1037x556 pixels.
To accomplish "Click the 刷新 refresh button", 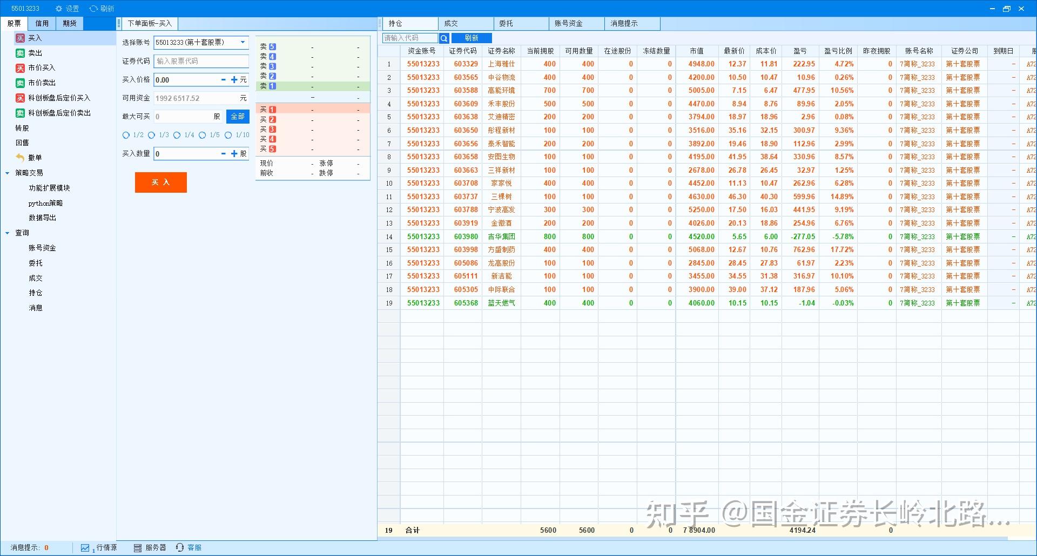I will 471,38.
